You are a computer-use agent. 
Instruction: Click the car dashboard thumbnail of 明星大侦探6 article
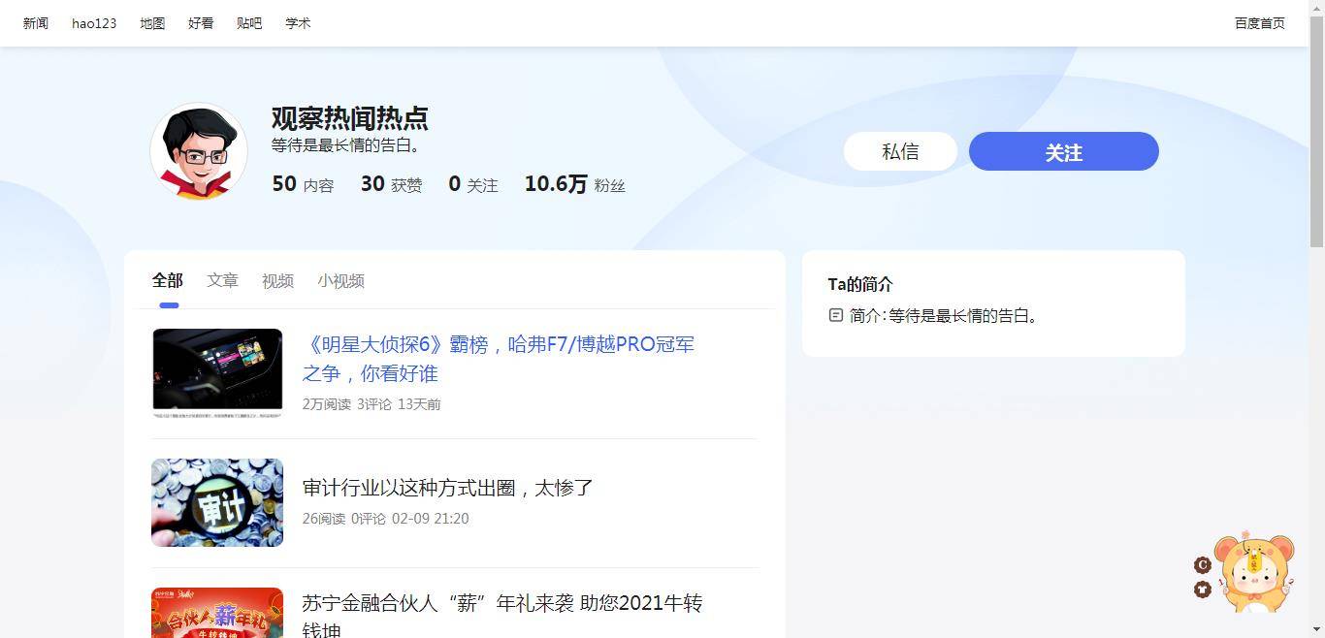[x=217, y=373]
